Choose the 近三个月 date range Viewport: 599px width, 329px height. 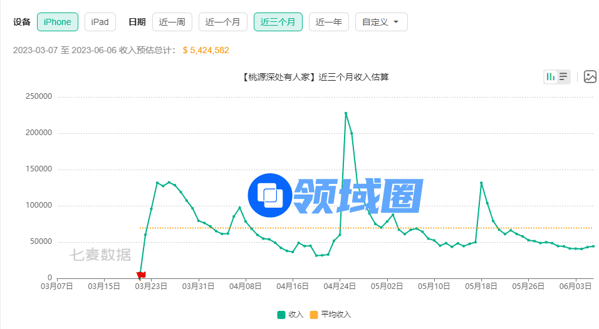[x=278, y=22]
